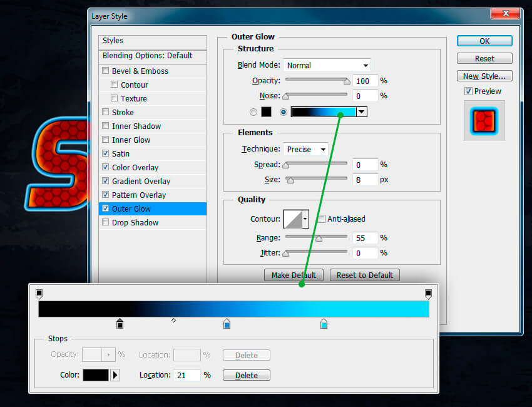Click the black stop Color swatch
The height and width of the screenshot is (407, 532).
96,375
